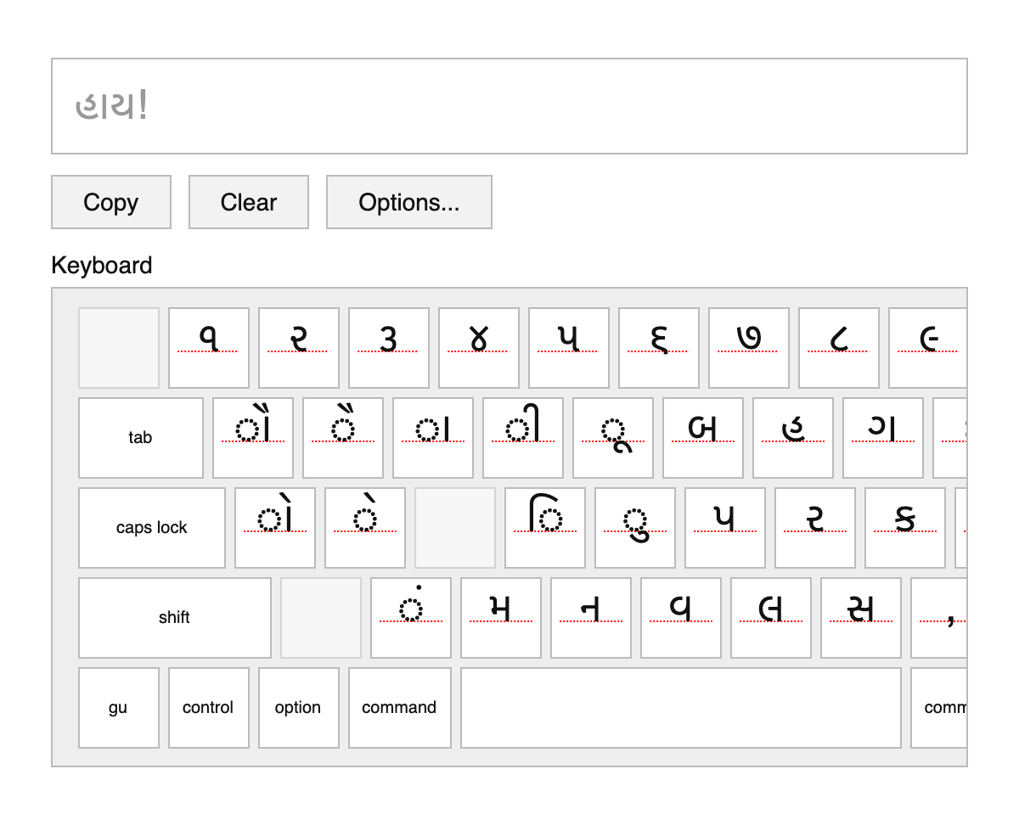Open the Options... dialog

[x=408, y=202]
